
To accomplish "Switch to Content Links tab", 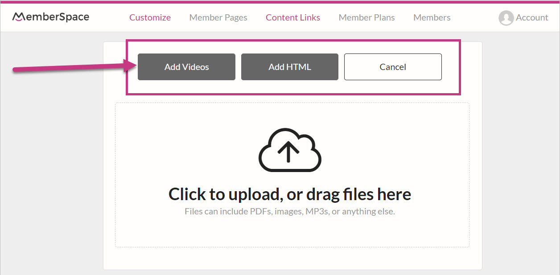I will click(293, 18).
